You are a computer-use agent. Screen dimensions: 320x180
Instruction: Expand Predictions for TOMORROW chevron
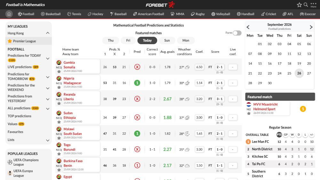[48, 77]
